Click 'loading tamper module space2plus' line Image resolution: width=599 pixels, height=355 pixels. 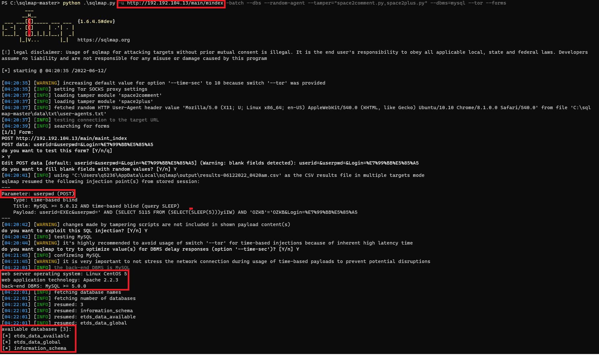(x=77, y=101)
